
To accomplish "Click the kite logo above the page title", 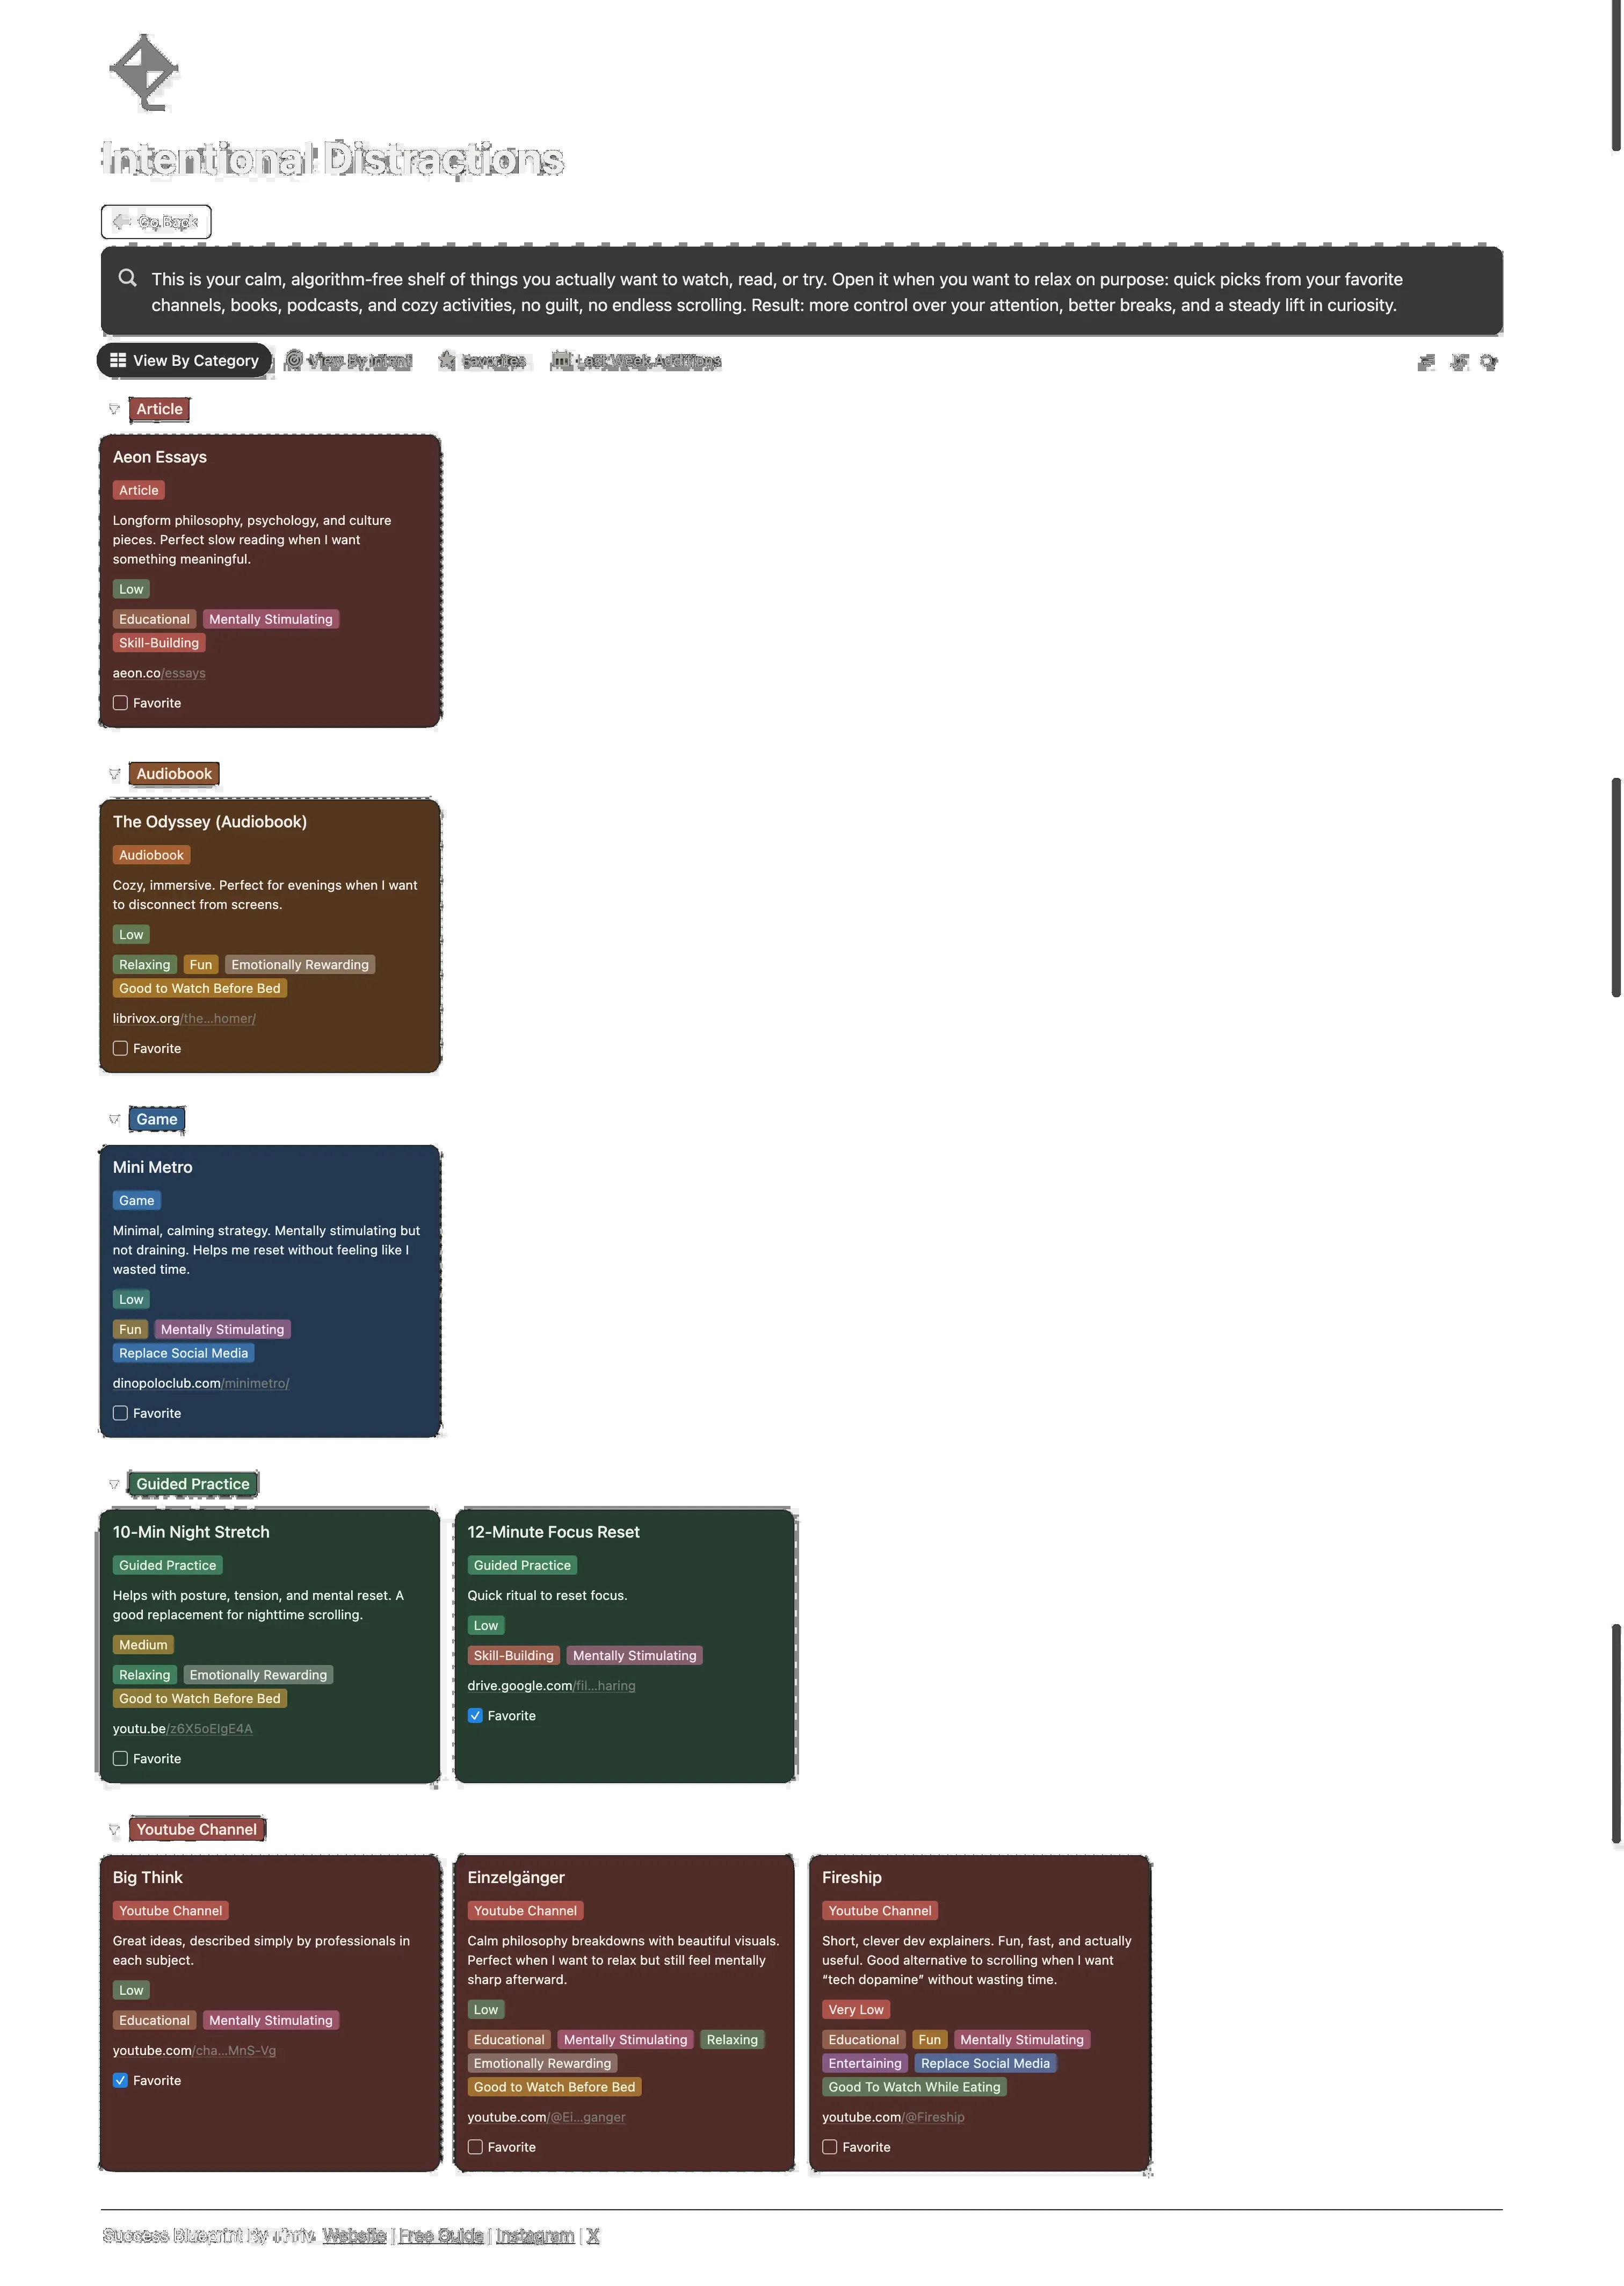I will 142,72.
